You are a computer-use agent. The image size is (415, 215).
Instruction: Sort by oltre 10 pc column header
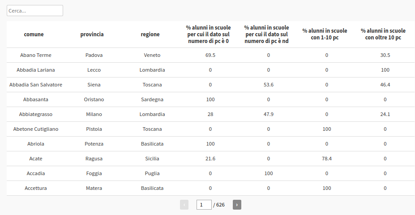pyautogui.click(x=383, y=34)
